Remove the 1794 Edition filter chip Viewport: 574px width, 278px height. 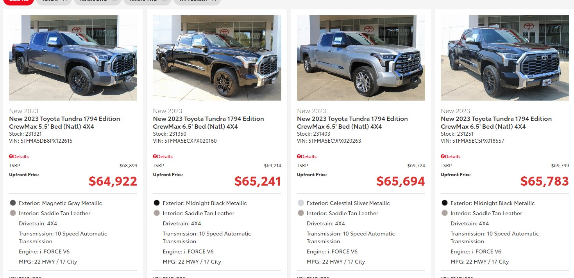pos(214,1)
